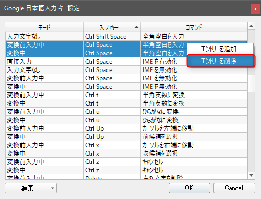
Task: Select the 'カーソルを左端に移動' command cell
Action: click(194, 128)
